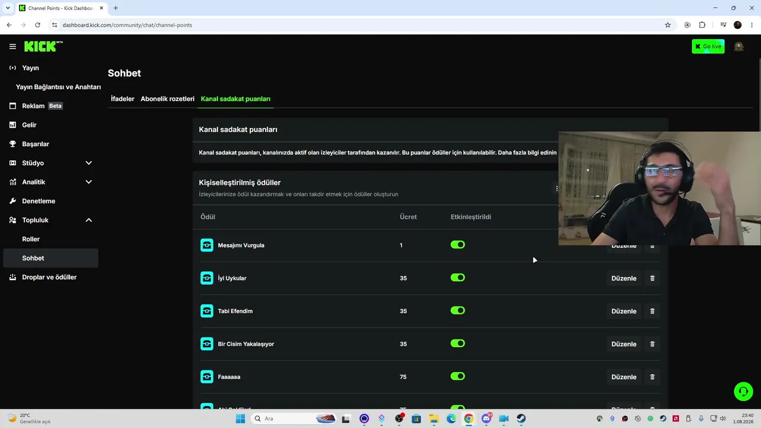Open File Explorer from the taskbar

click(434, 418)
